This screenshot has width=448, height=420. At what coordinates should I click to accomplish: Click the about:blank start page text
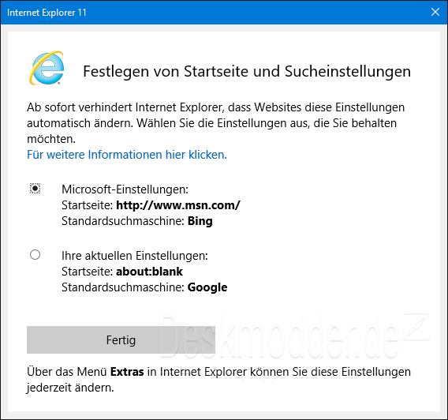coord(149,272)
